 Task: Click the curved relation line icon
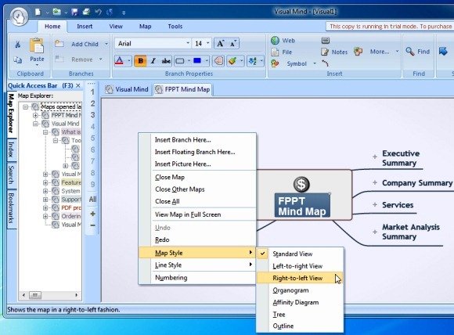pos(325,63)
